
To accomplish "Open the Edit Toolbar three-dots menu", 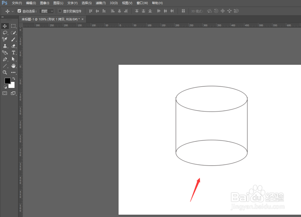I will point(13,72).
